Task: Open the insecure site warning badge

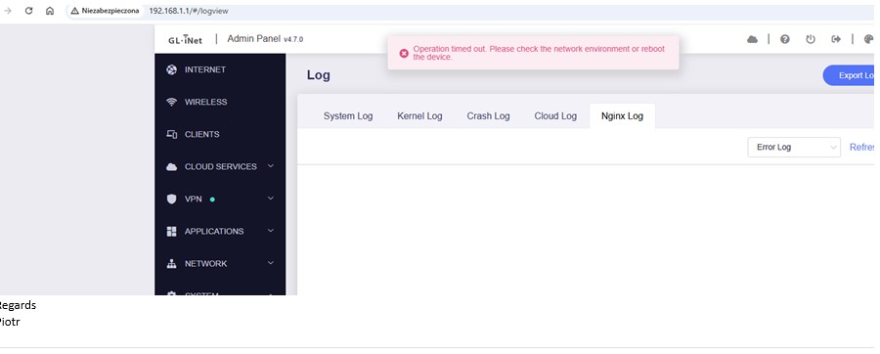Action: coord(105,11)
